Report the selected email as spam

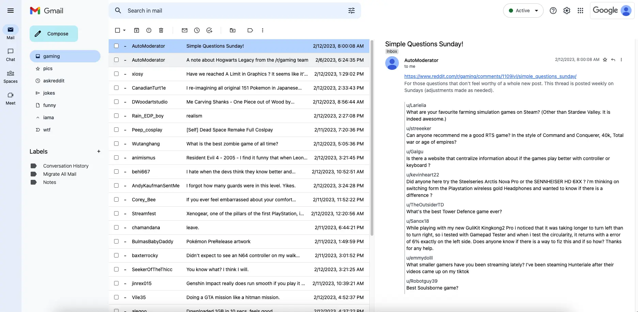point(149,30)
